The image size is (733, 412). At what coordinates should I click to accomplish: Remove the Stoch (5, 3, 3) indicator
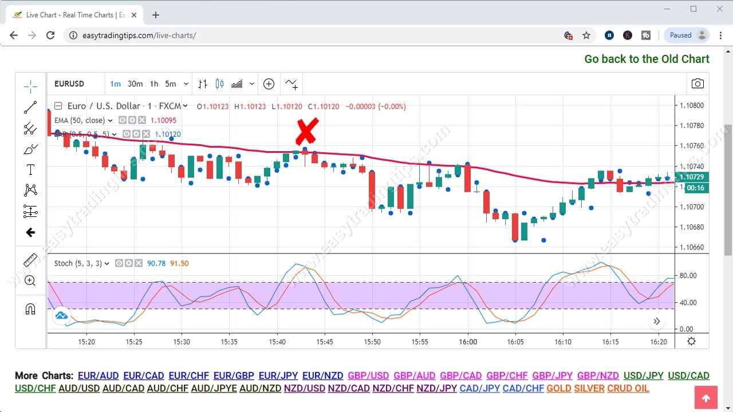pyautogui.click(x=139, y=263)
